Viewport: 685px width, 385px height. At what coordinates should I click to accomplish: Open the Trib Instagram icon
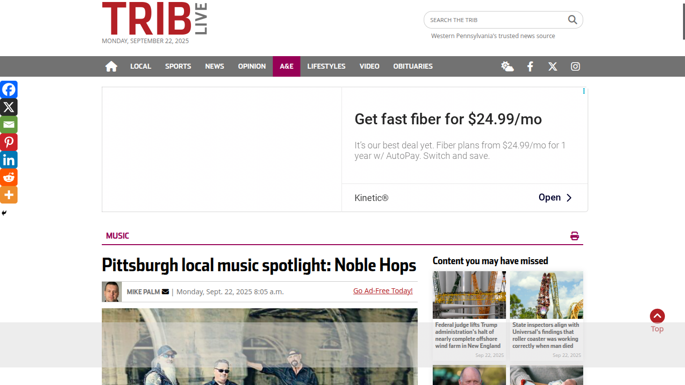click(x=575, y=66)
